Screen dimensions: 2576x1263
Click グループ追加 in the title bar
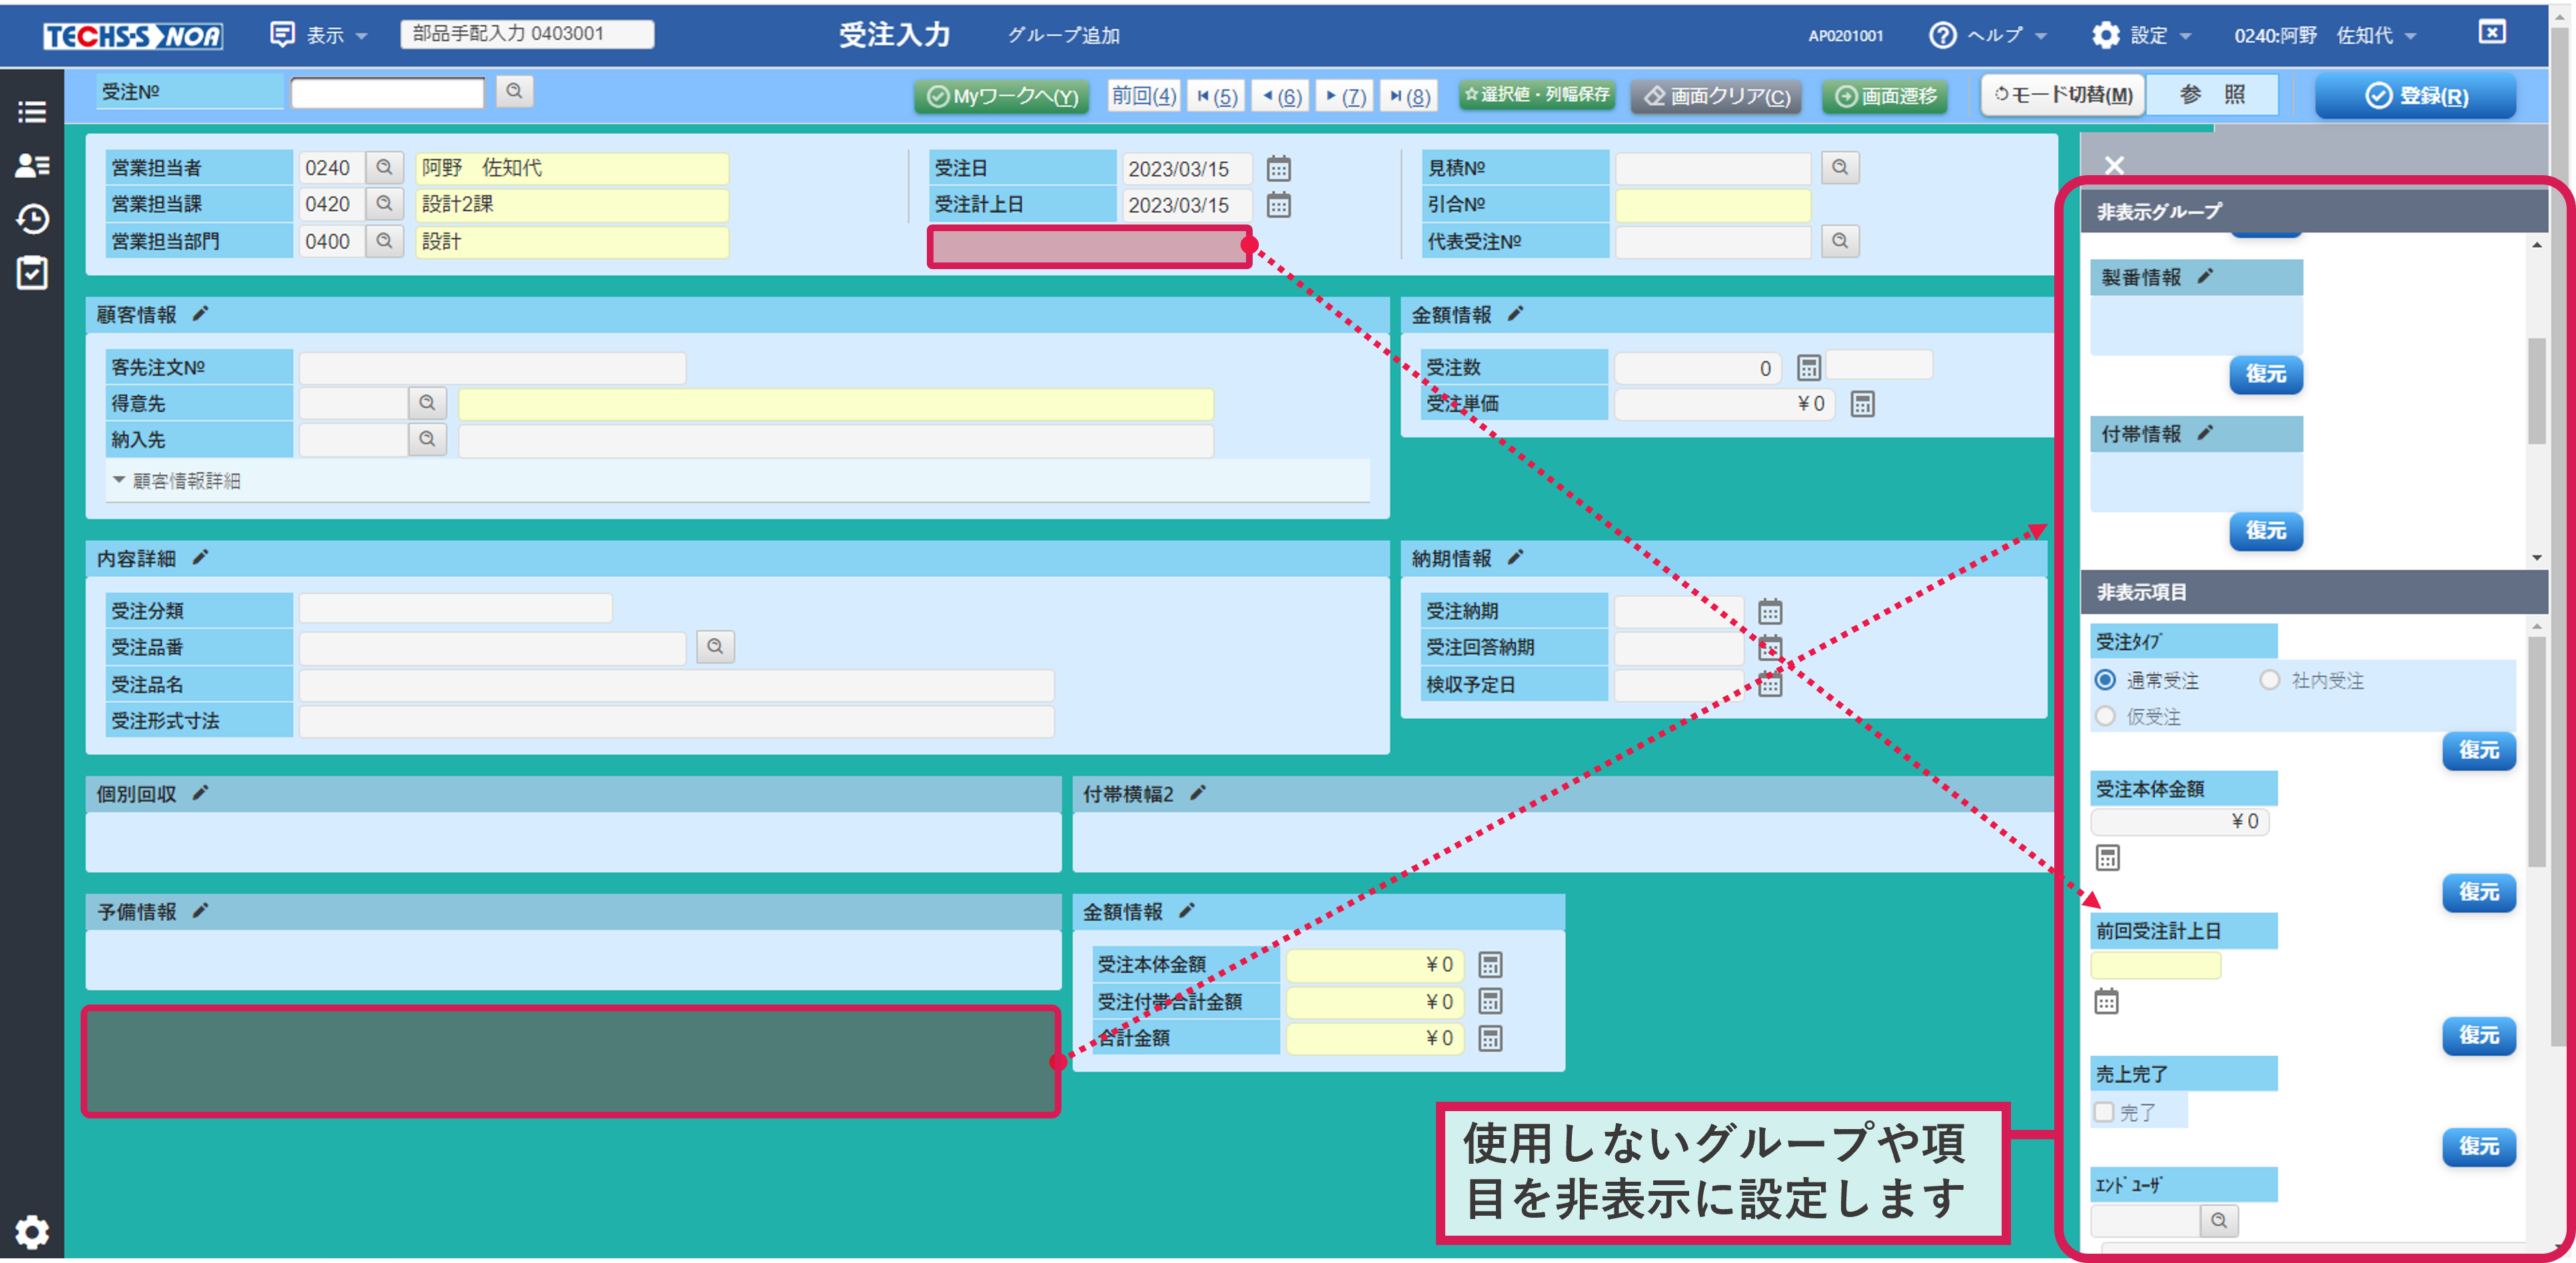pos(1063,36)
